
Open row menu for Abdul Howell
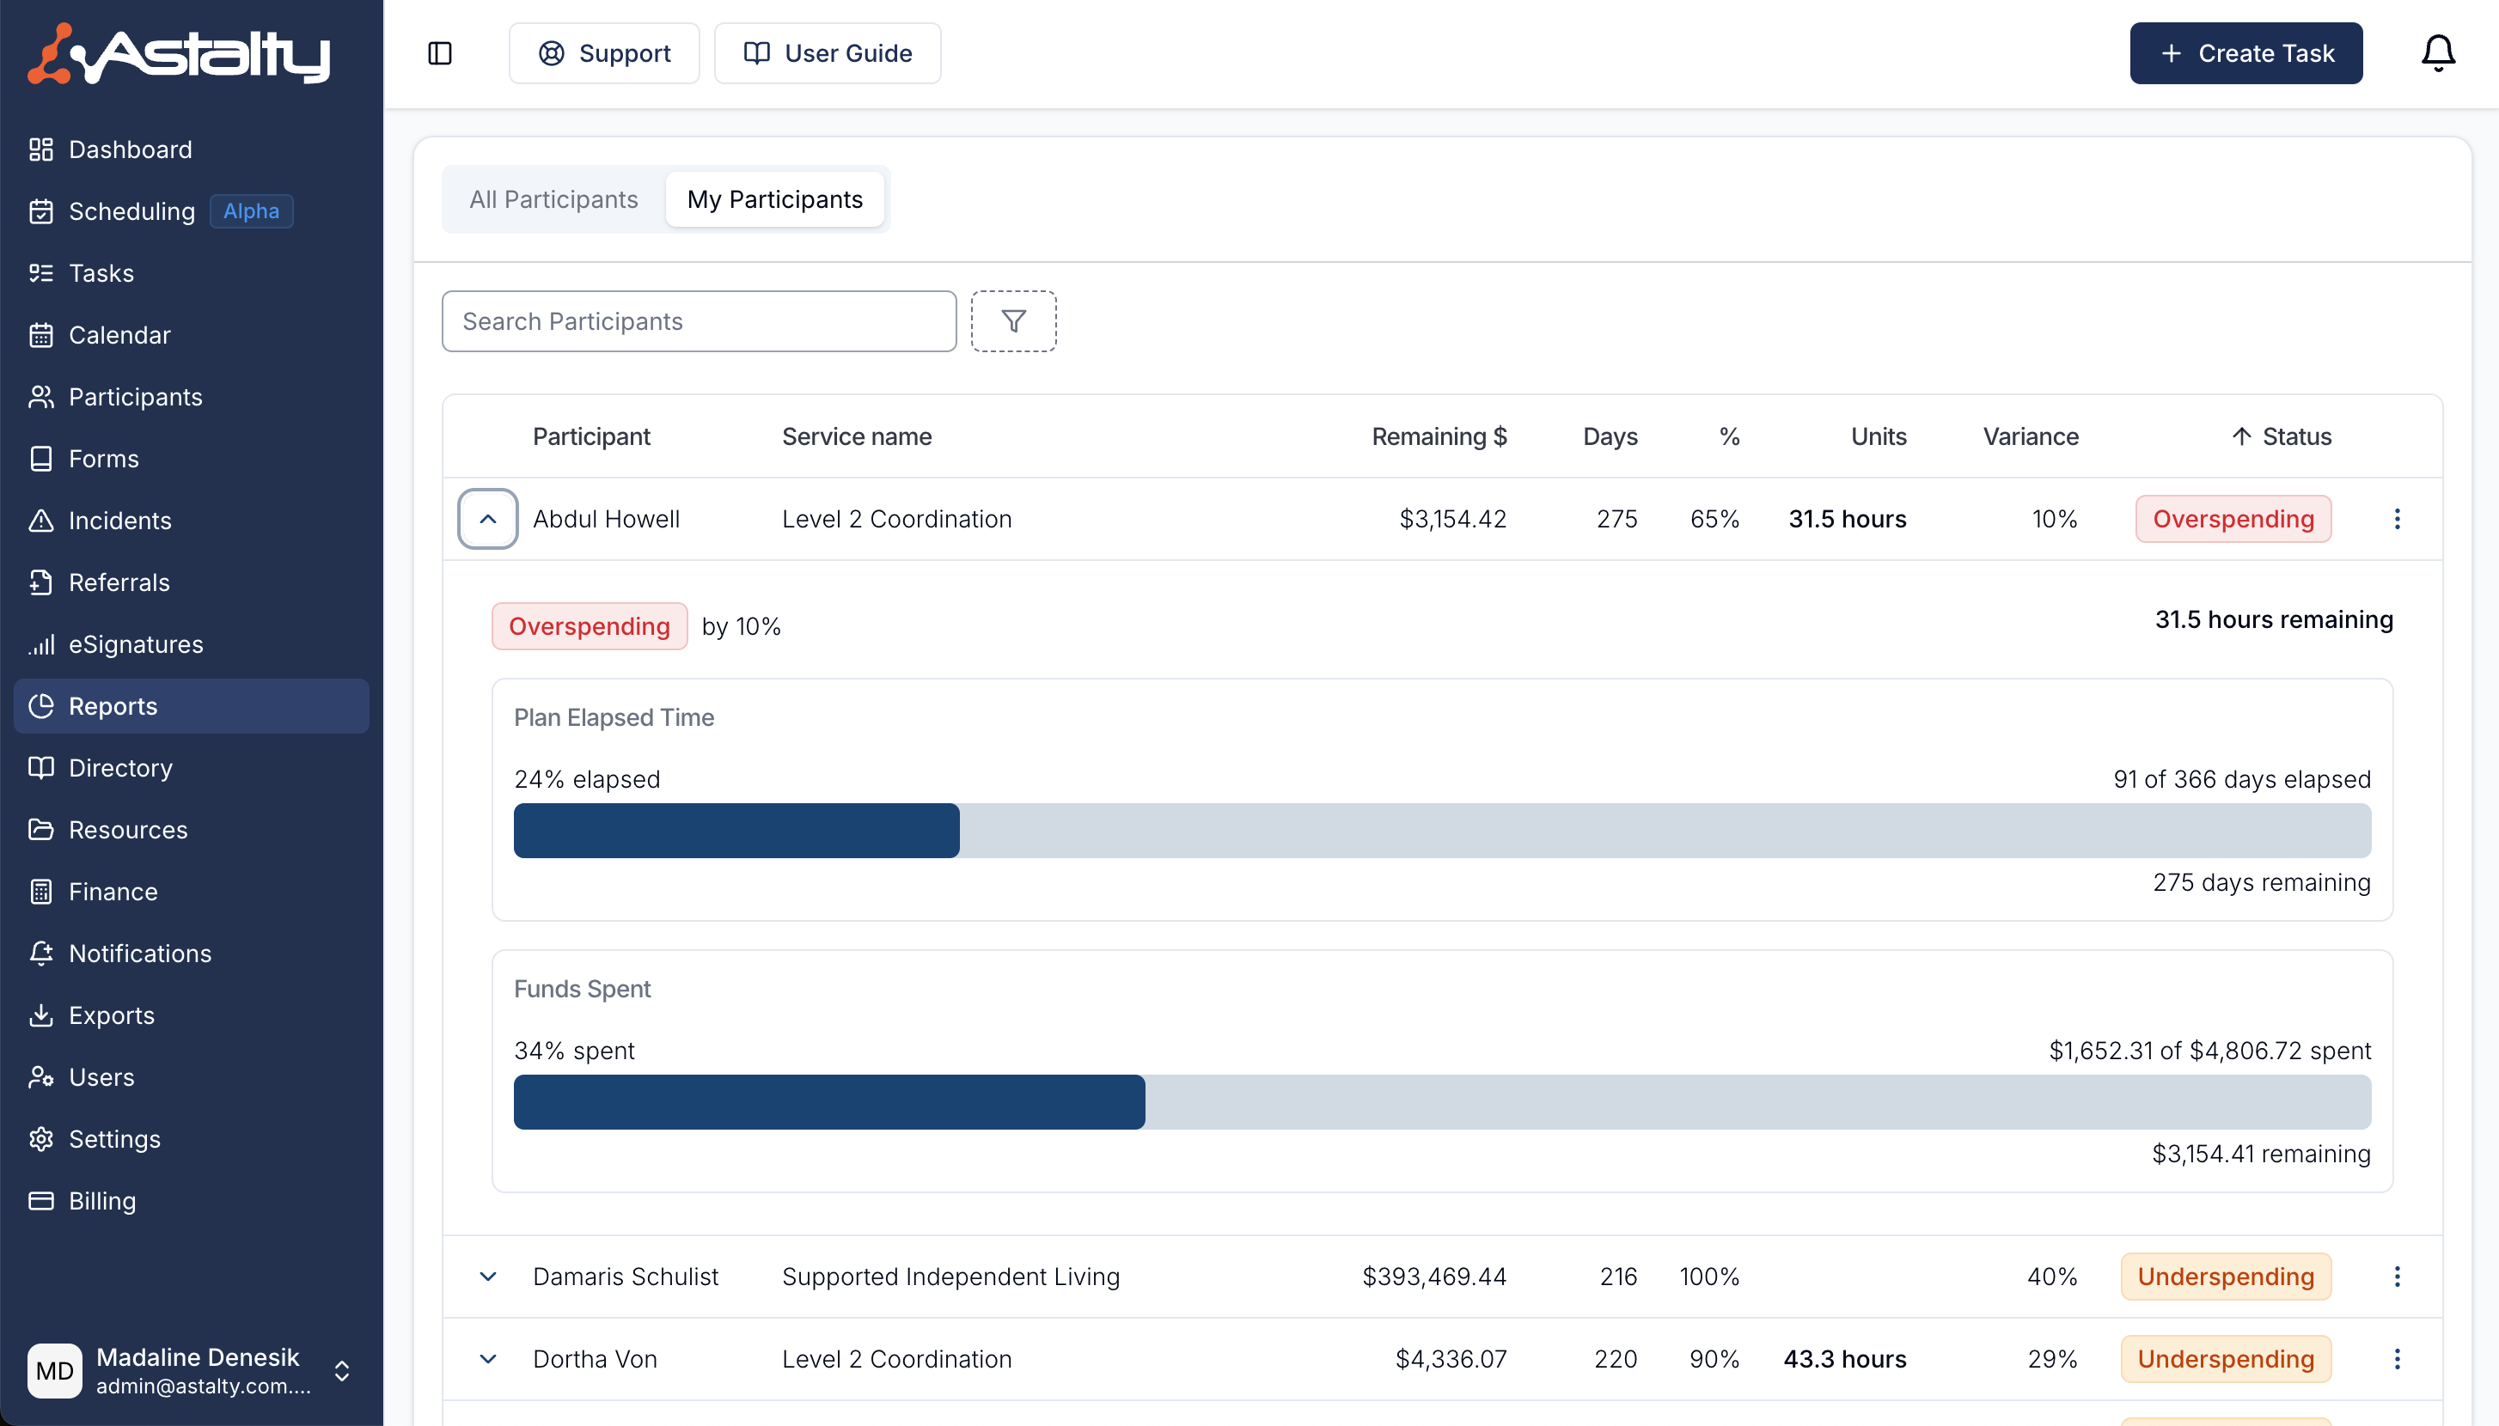tap(2396, 519)
